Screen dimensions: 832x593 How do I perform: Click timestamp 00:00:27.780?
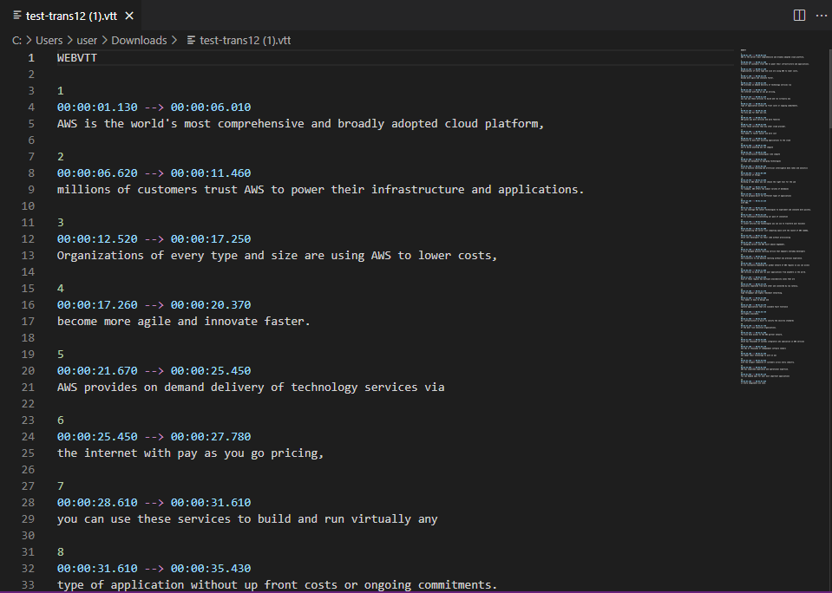(211, 437)
